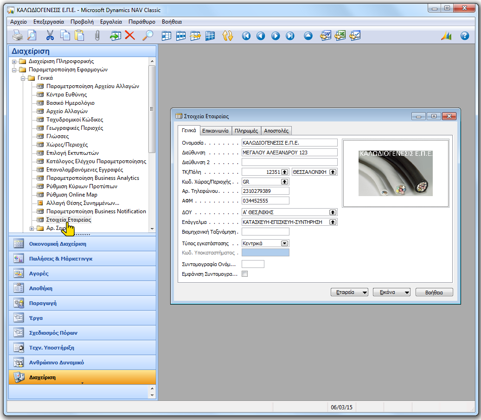Toggle the Εμφάνιση Συντομογρα... checkbox
481x420 pixels.
[x=245, y=274]
